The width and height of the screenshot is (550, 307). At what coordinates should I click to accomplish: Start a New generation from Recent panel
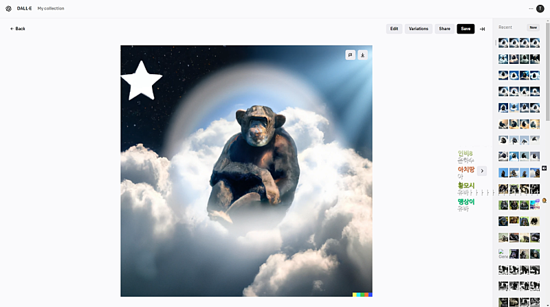click(533, 27)
